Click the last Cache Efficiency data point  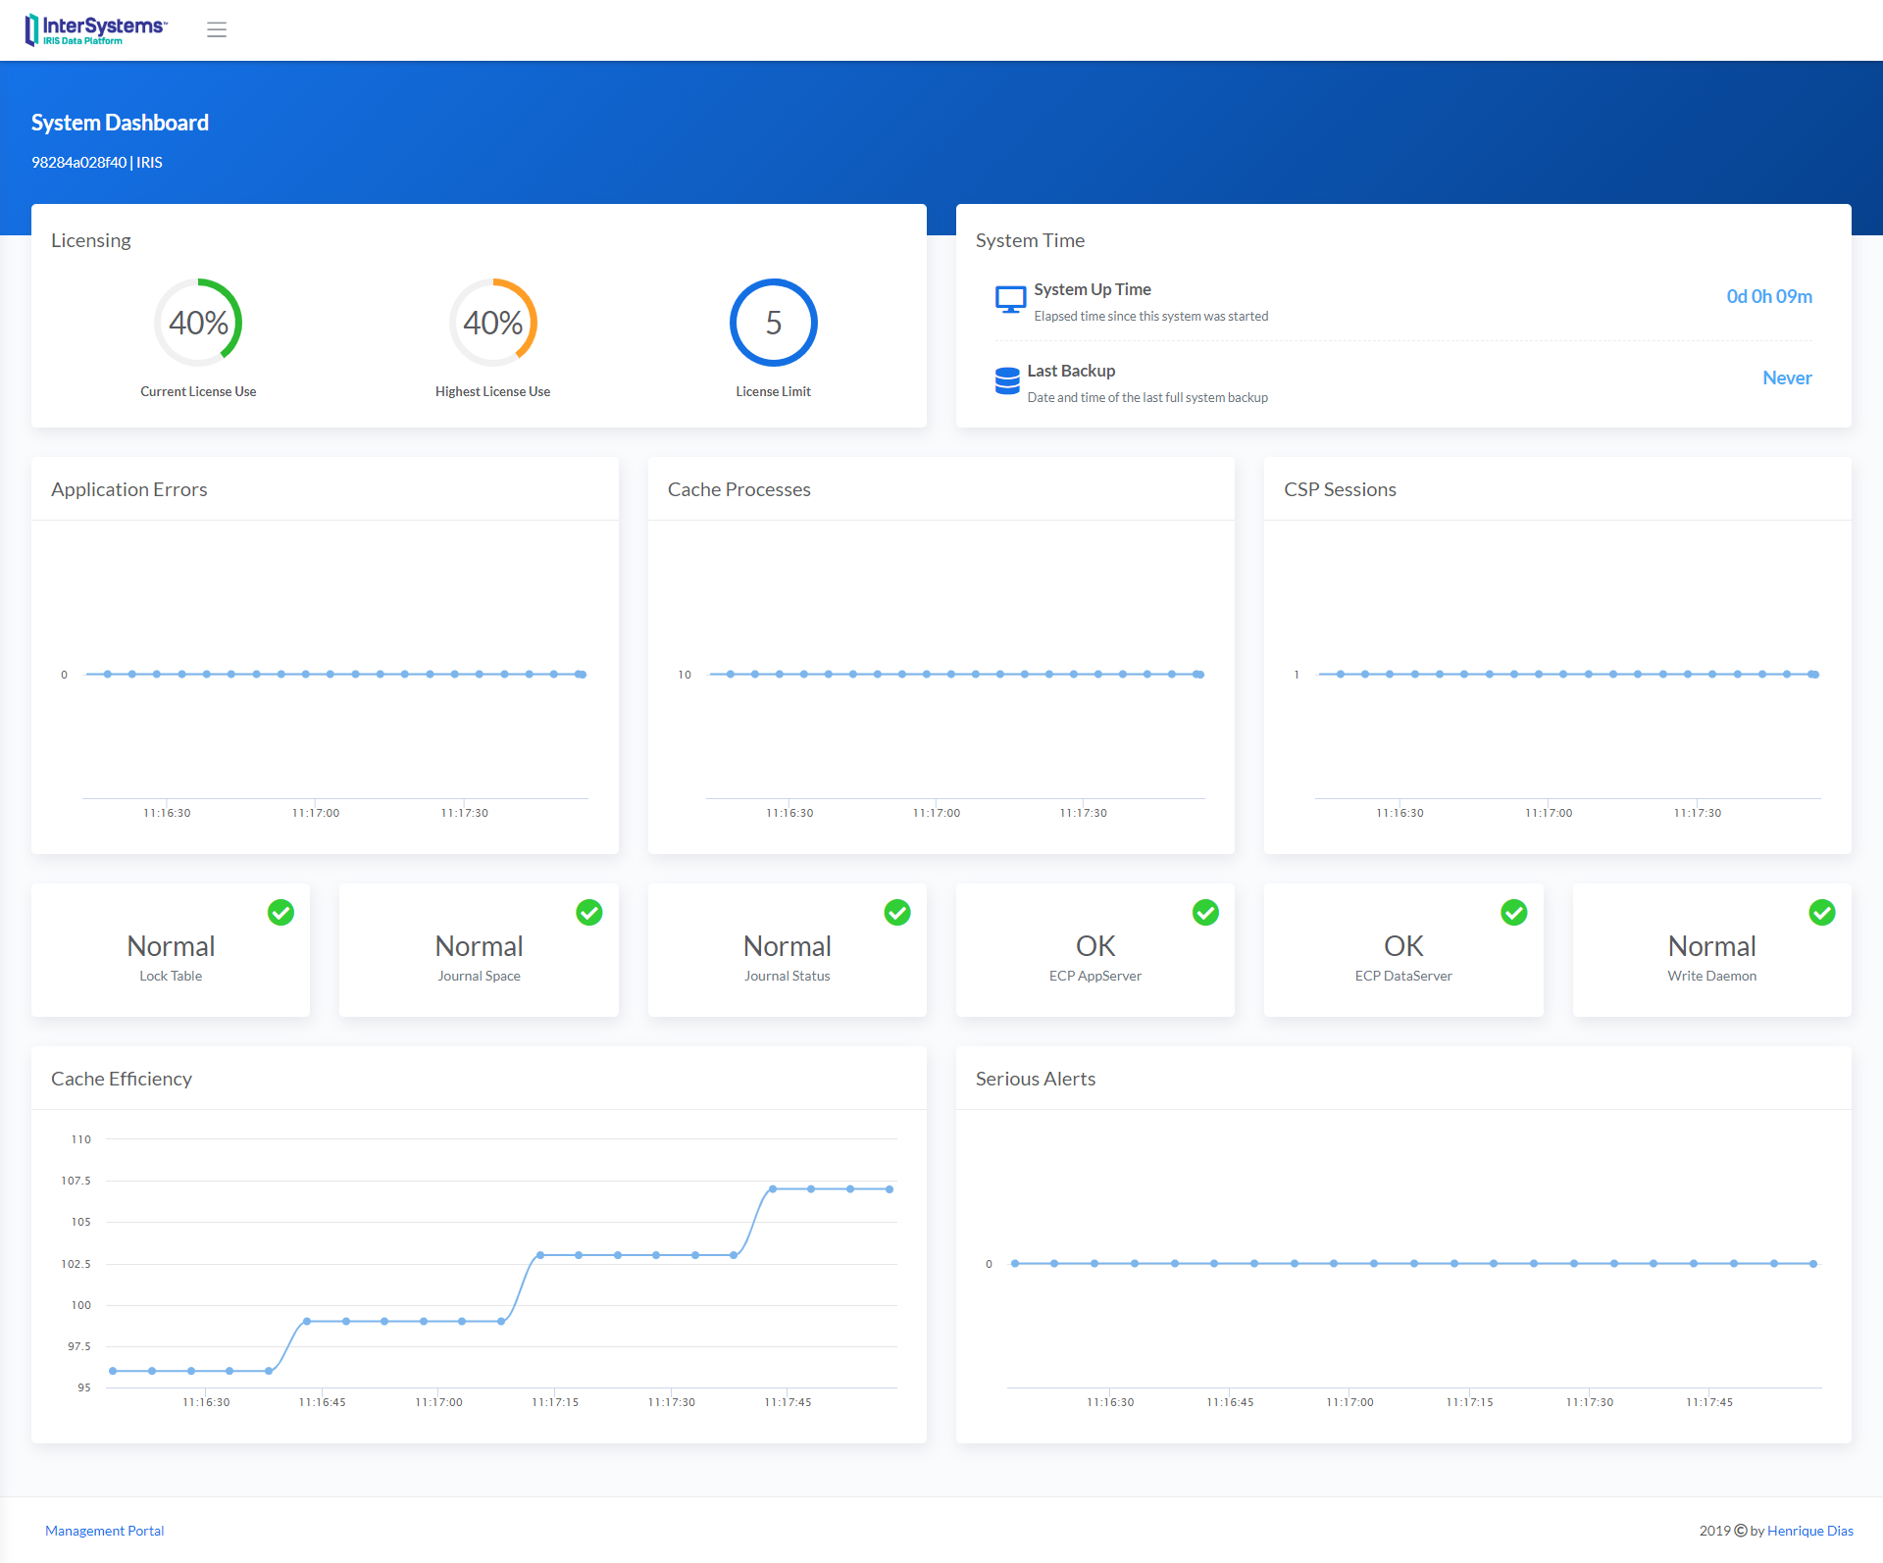(890, 1189)
